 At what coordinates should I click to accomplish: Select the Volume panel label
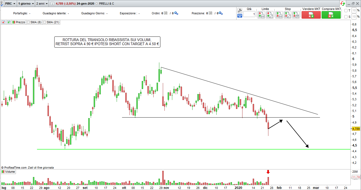[10, 172]
